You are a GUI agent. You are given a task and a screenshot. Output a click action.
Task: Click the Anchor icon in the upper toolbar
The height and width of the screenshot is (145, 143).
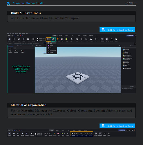pyautogui.click(x=95, y=39)
